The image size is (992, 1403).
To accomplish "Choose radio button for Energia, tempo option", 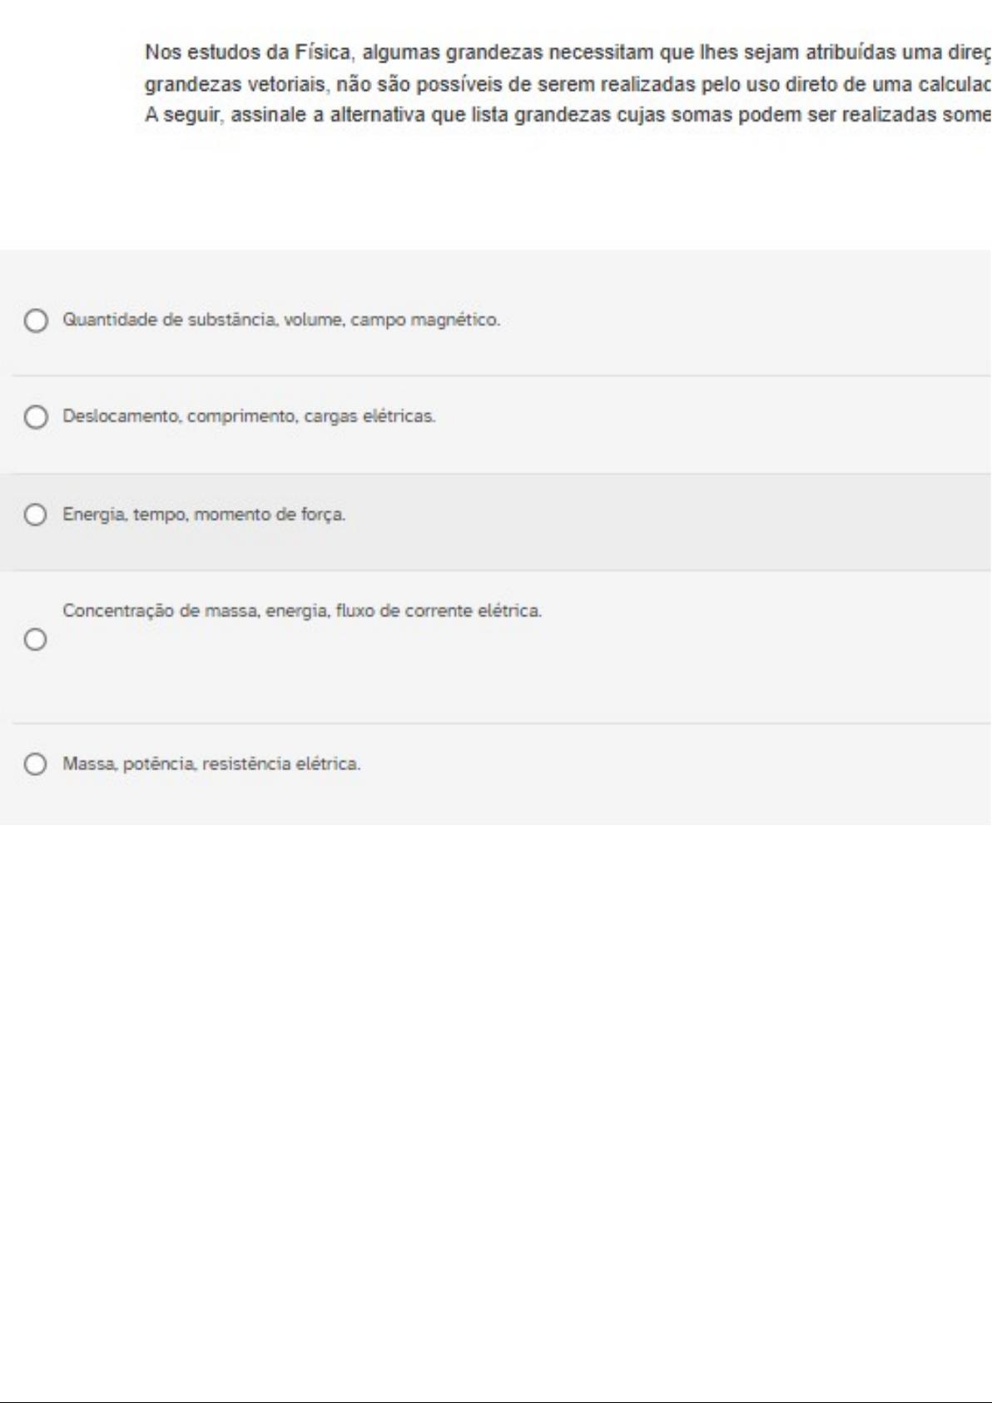I will coord(35,515).
